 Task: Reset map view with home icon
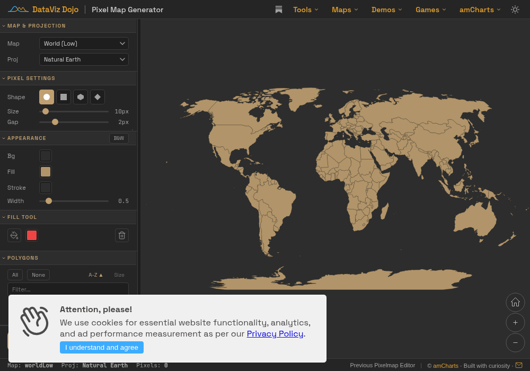[x=515, y=302]
